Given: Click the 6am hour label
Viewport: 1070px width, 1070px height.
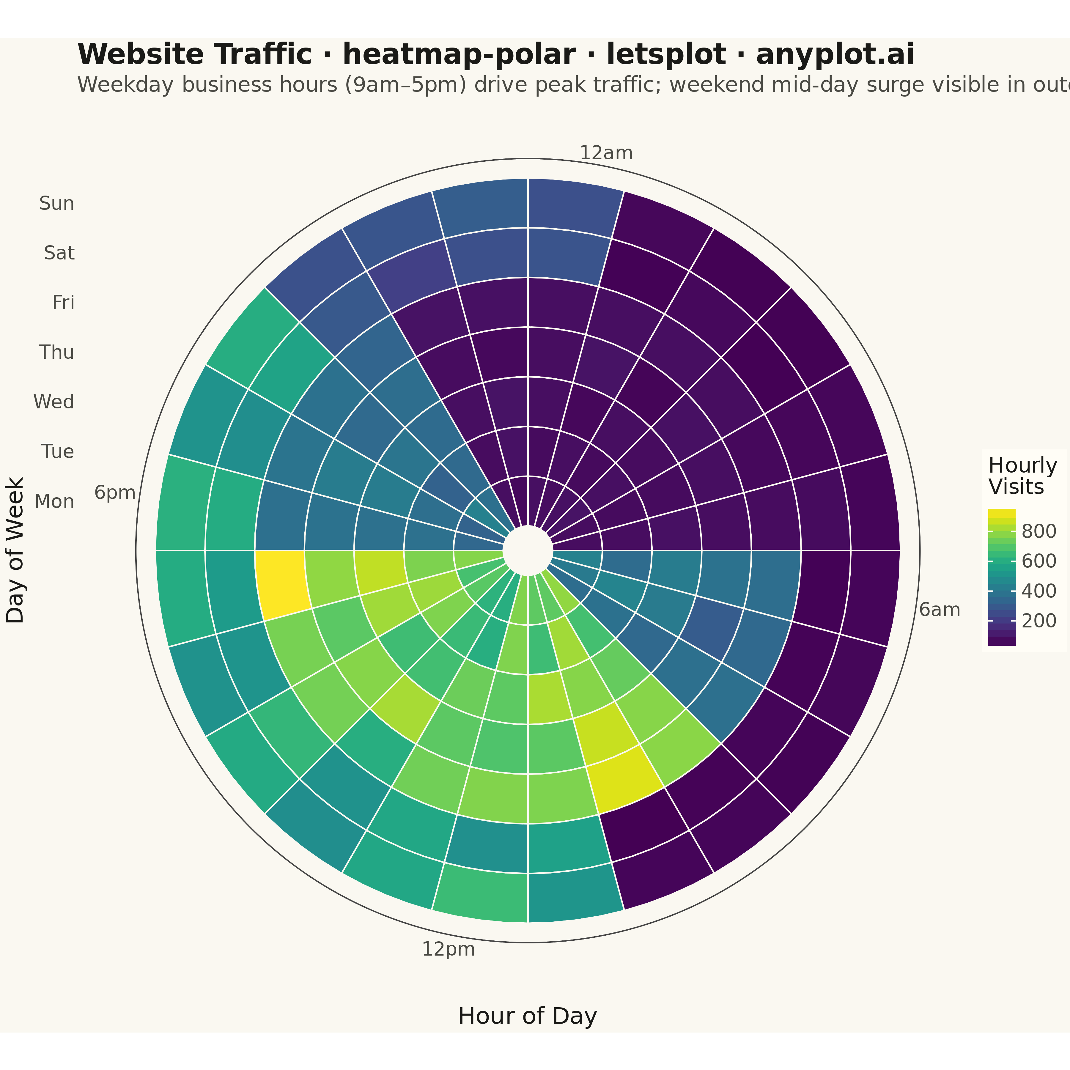Looking at the screenshot, I should 939,610.
